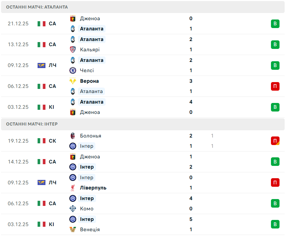Open Кальярі team link
The width and height of the screenshot is (286, 236).
[x=90, y=50]
